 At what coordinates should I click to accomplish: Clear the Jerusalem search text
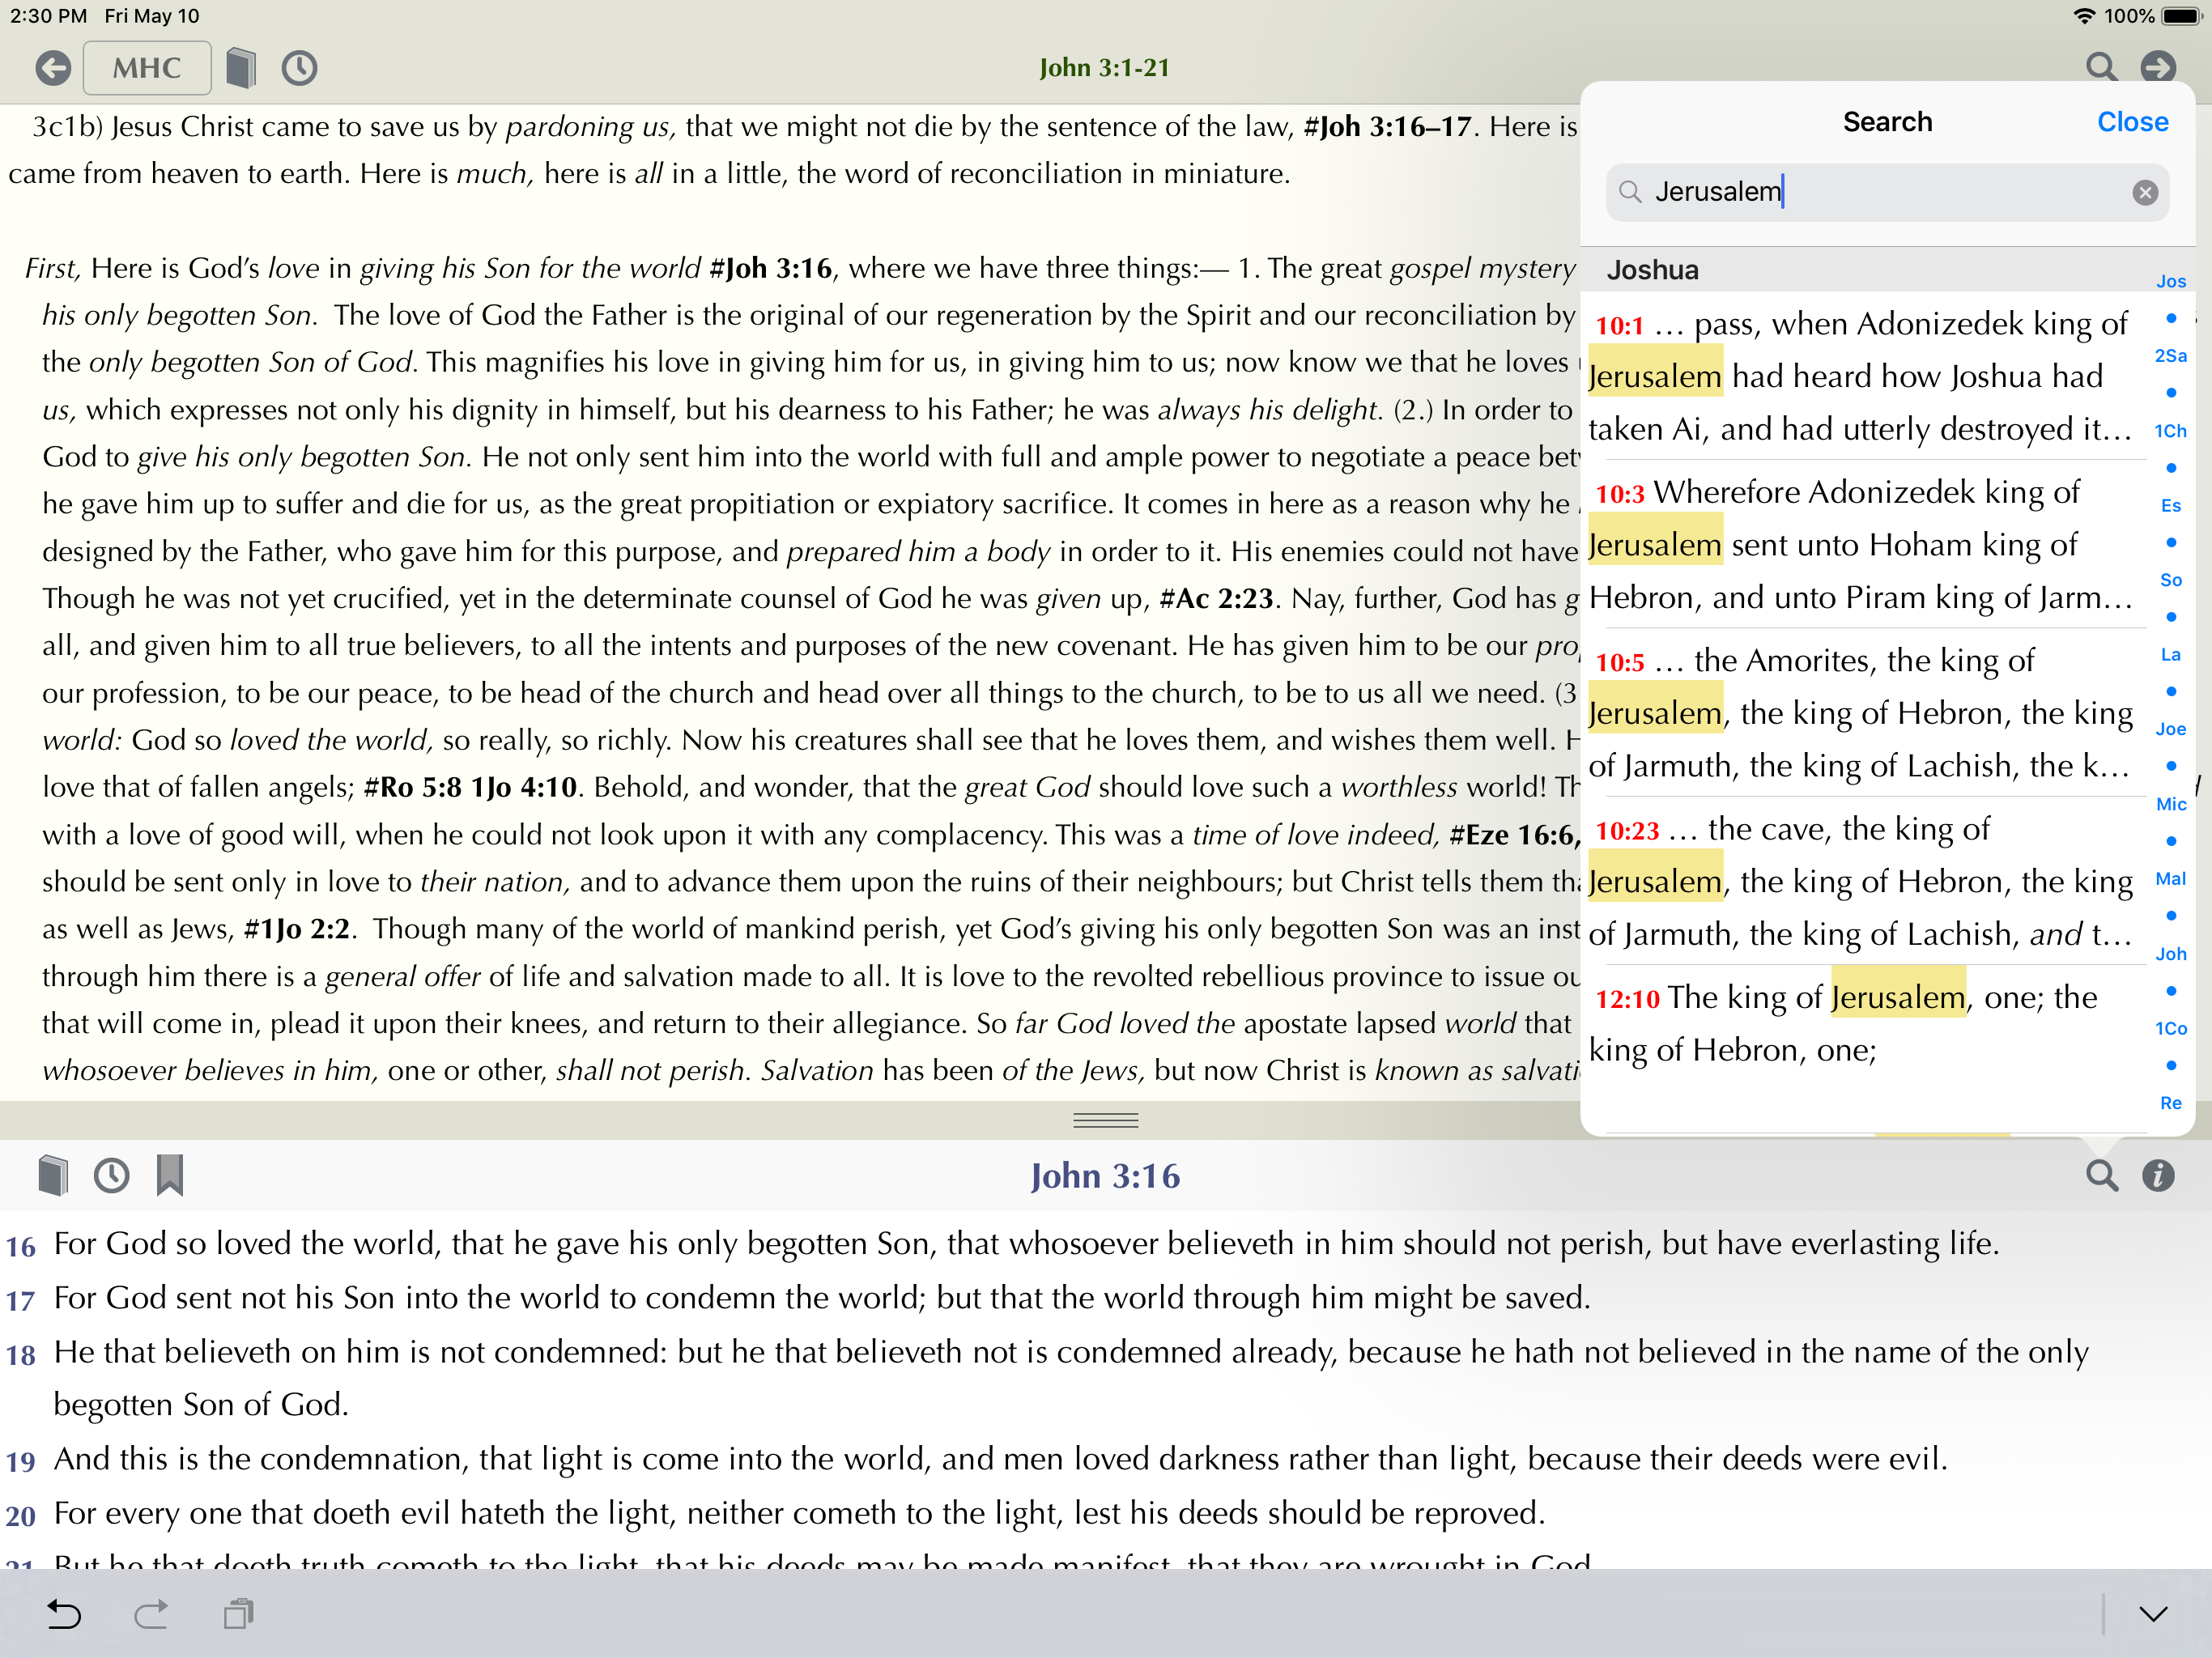click(x=2144, y=192)
